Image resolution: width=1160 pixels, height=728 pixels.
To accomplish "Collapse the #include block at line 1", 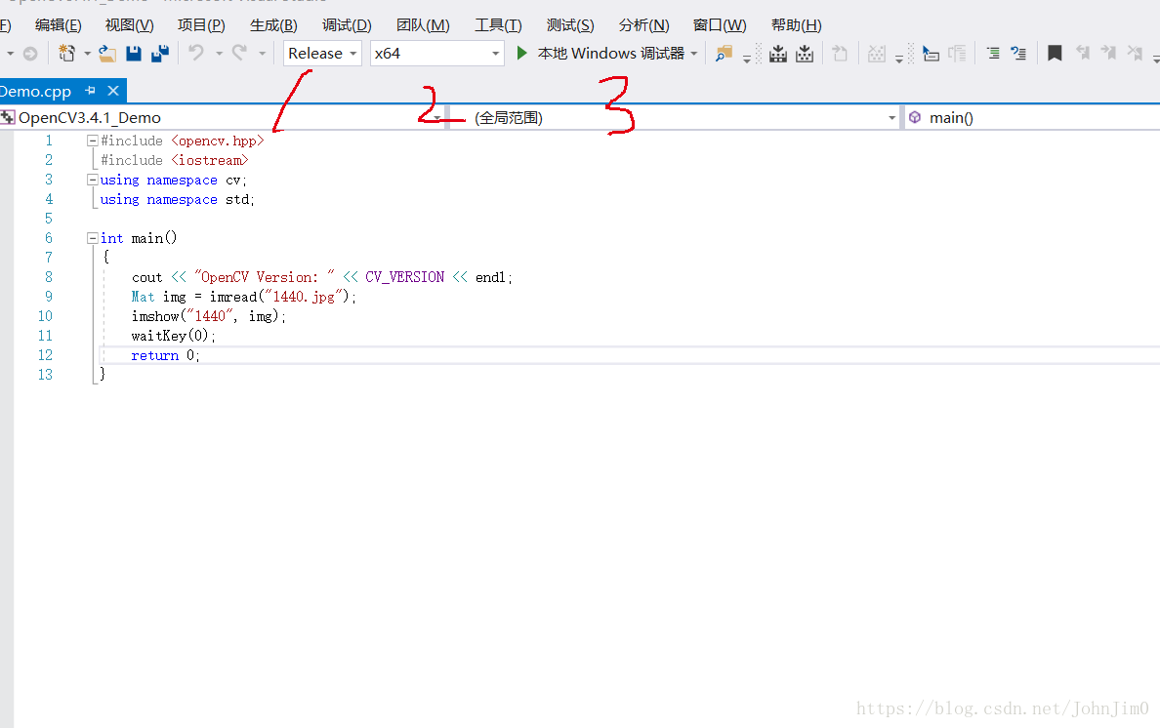I will 93,141.
